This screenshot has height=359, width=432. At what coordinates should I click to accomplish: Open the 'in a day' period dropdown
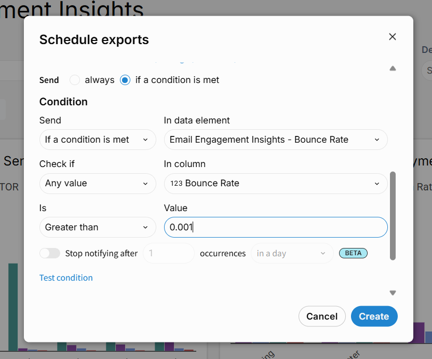tap(292, 253)
